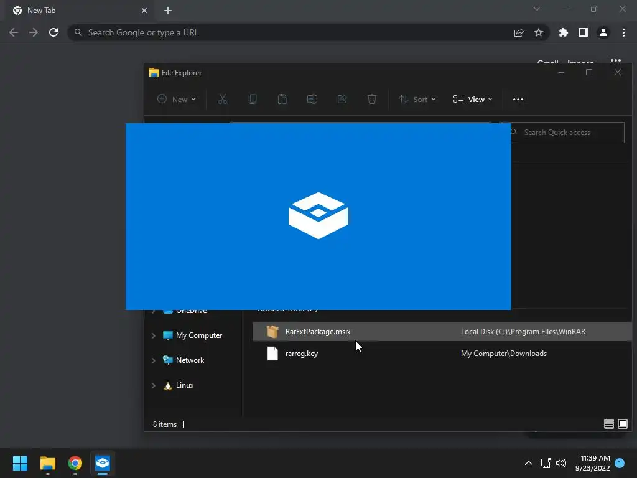The width and height of the screenshot is (637, 478).
Task: Open Chrome tab search chevron
Action: tap(537, 9)
